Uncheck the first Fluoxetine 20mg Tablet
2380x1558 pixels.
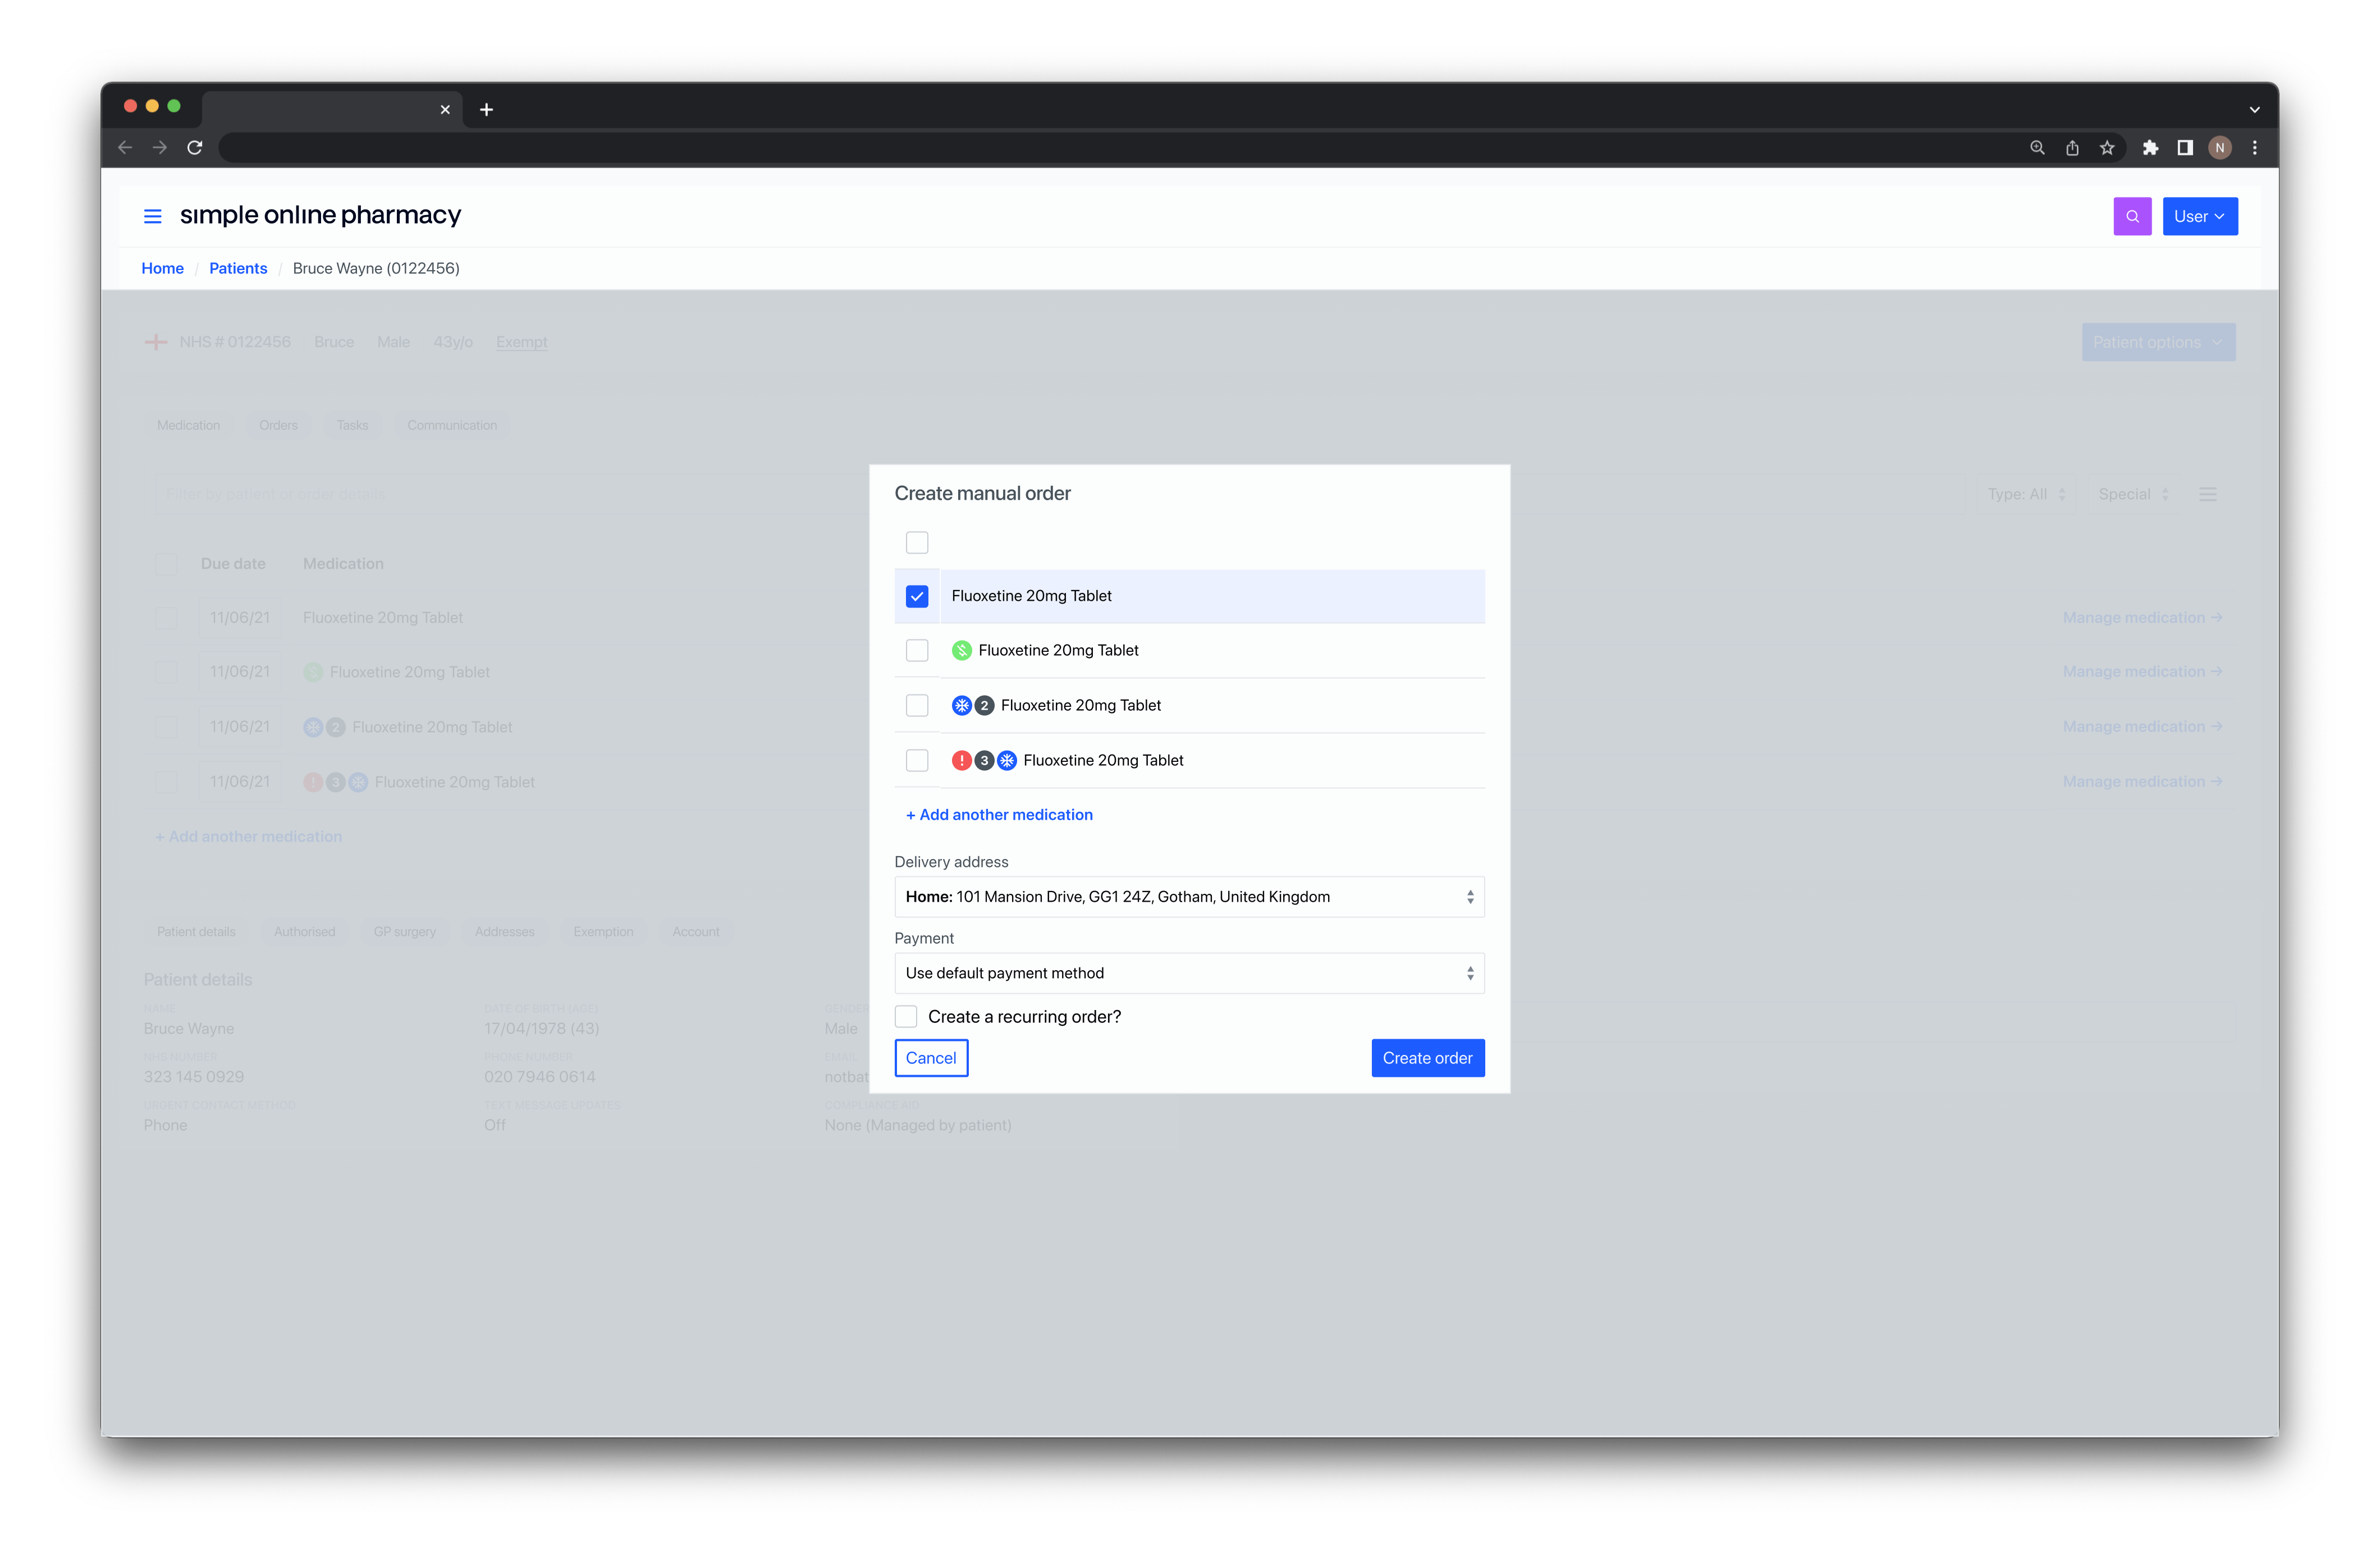pos(917,596)
